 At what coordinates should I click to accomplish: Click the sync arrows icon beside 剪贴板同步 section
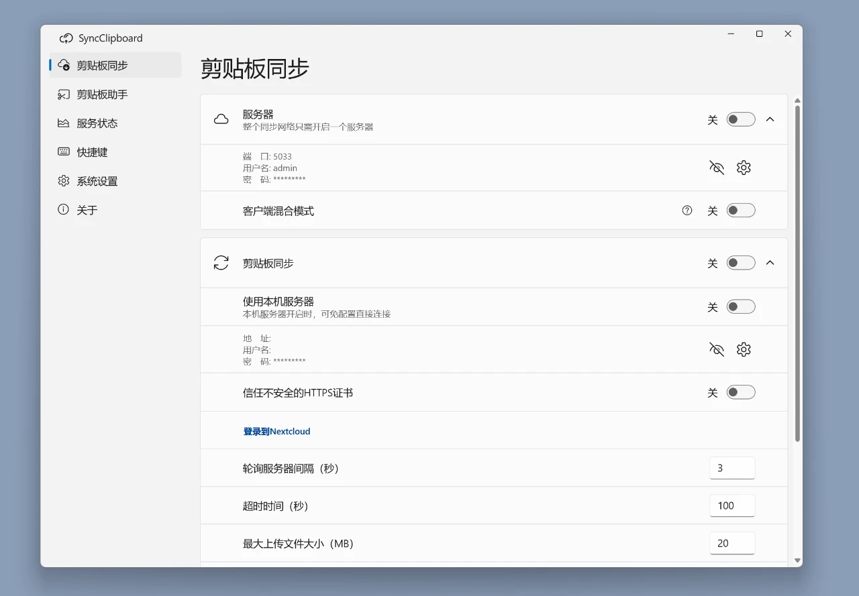221,263
